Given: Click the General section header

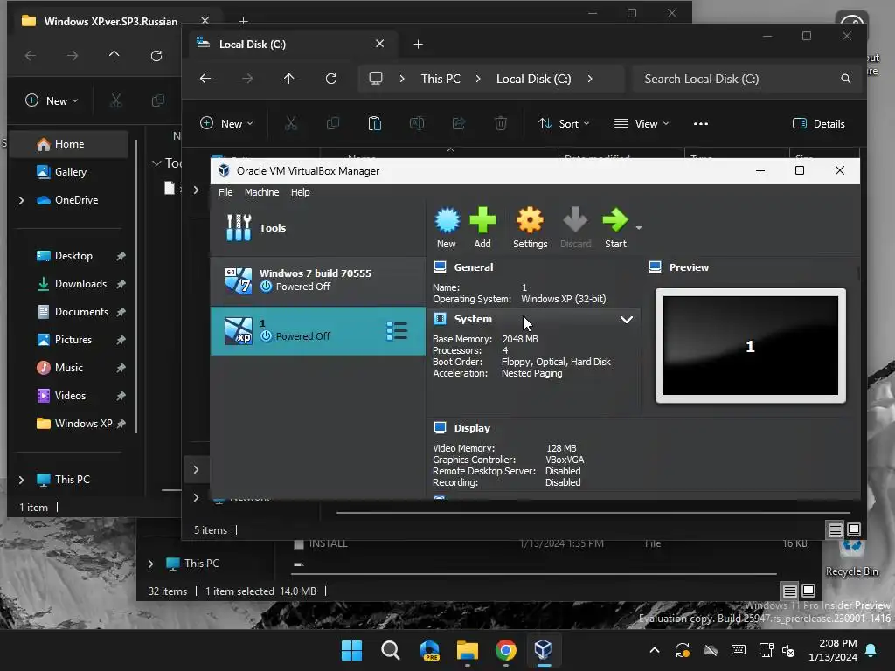Looking at the screenshot, I should (473, 267).
